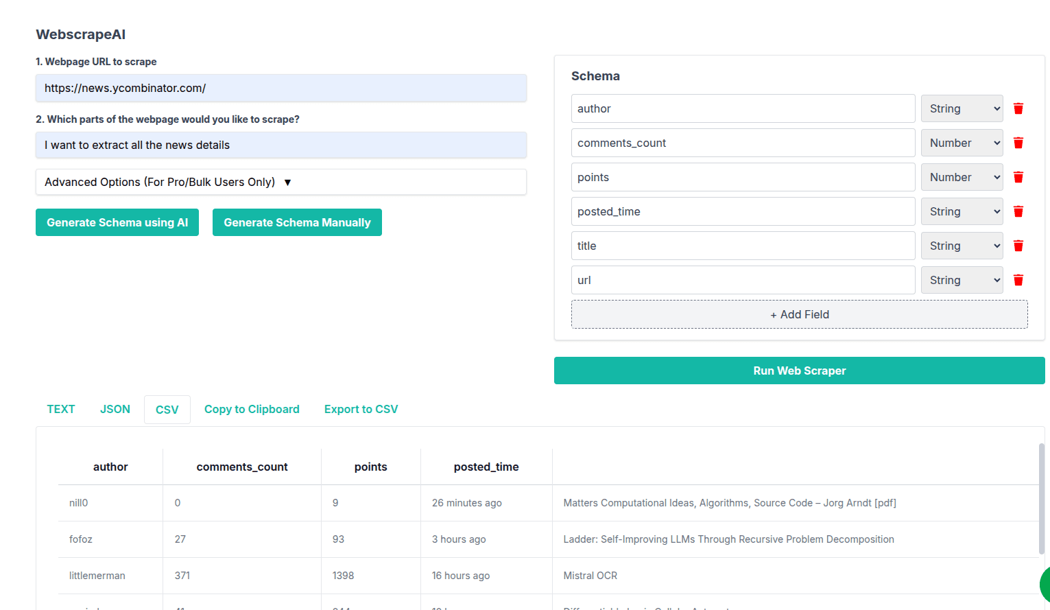Switch to the TEXT tab

tap(61, 409)
